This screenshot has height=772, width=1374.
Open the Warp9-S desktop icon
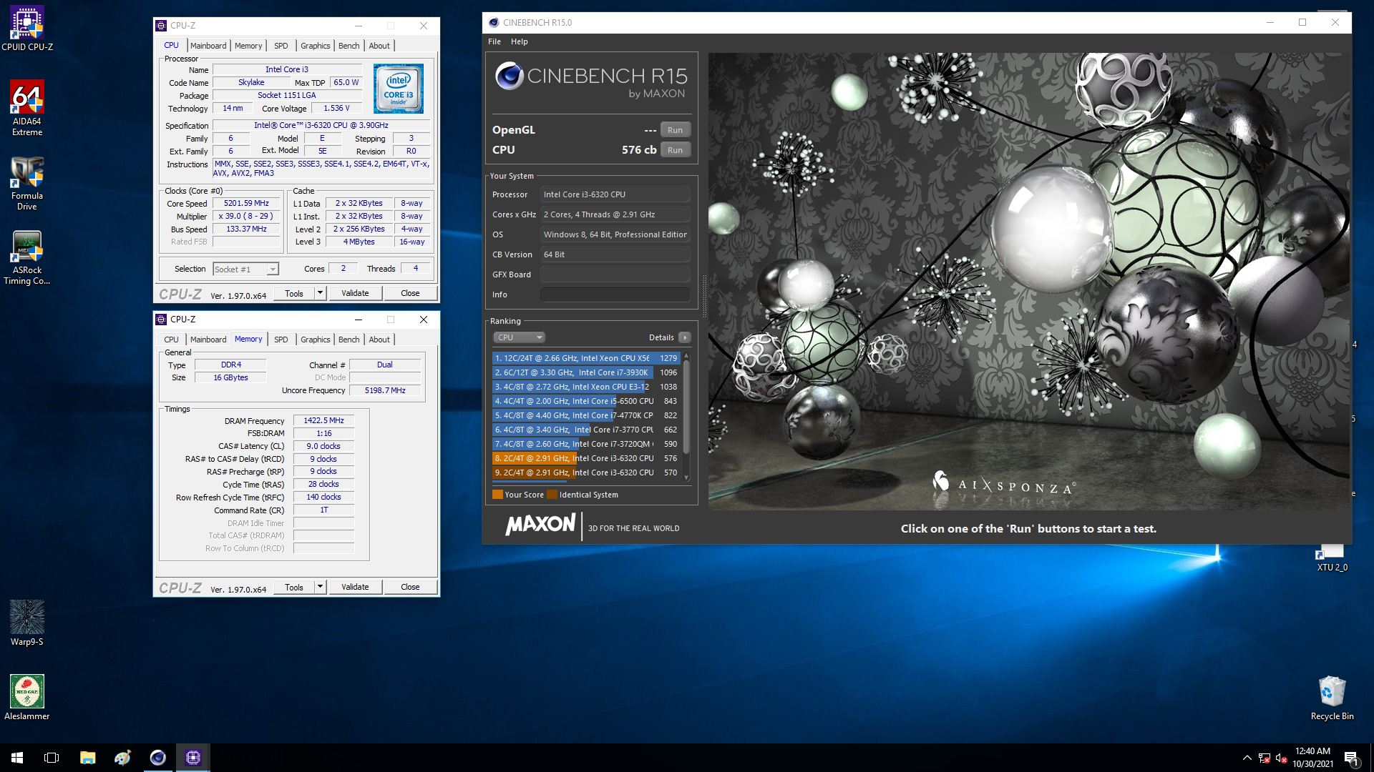point(27,623)
